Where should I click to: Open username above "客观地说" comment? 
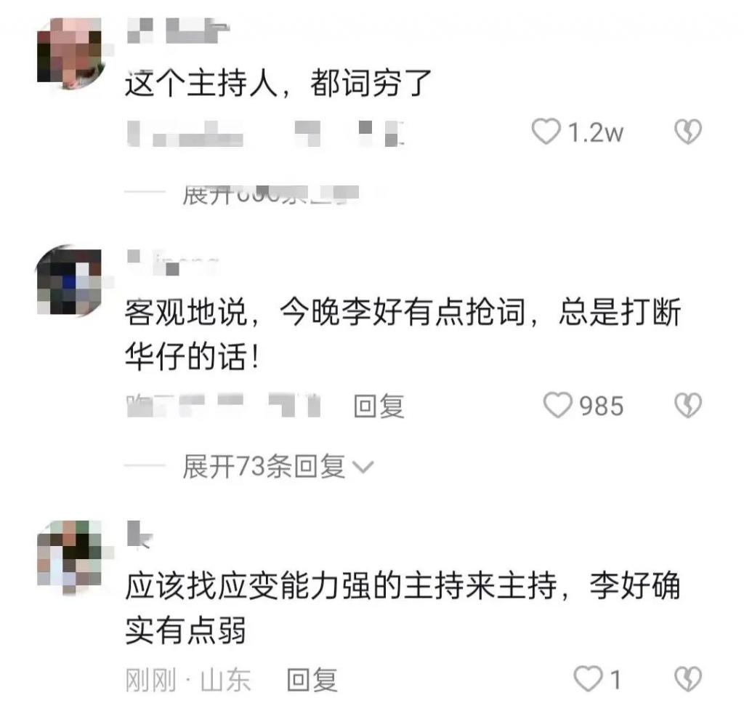click(x=173, y=262)
